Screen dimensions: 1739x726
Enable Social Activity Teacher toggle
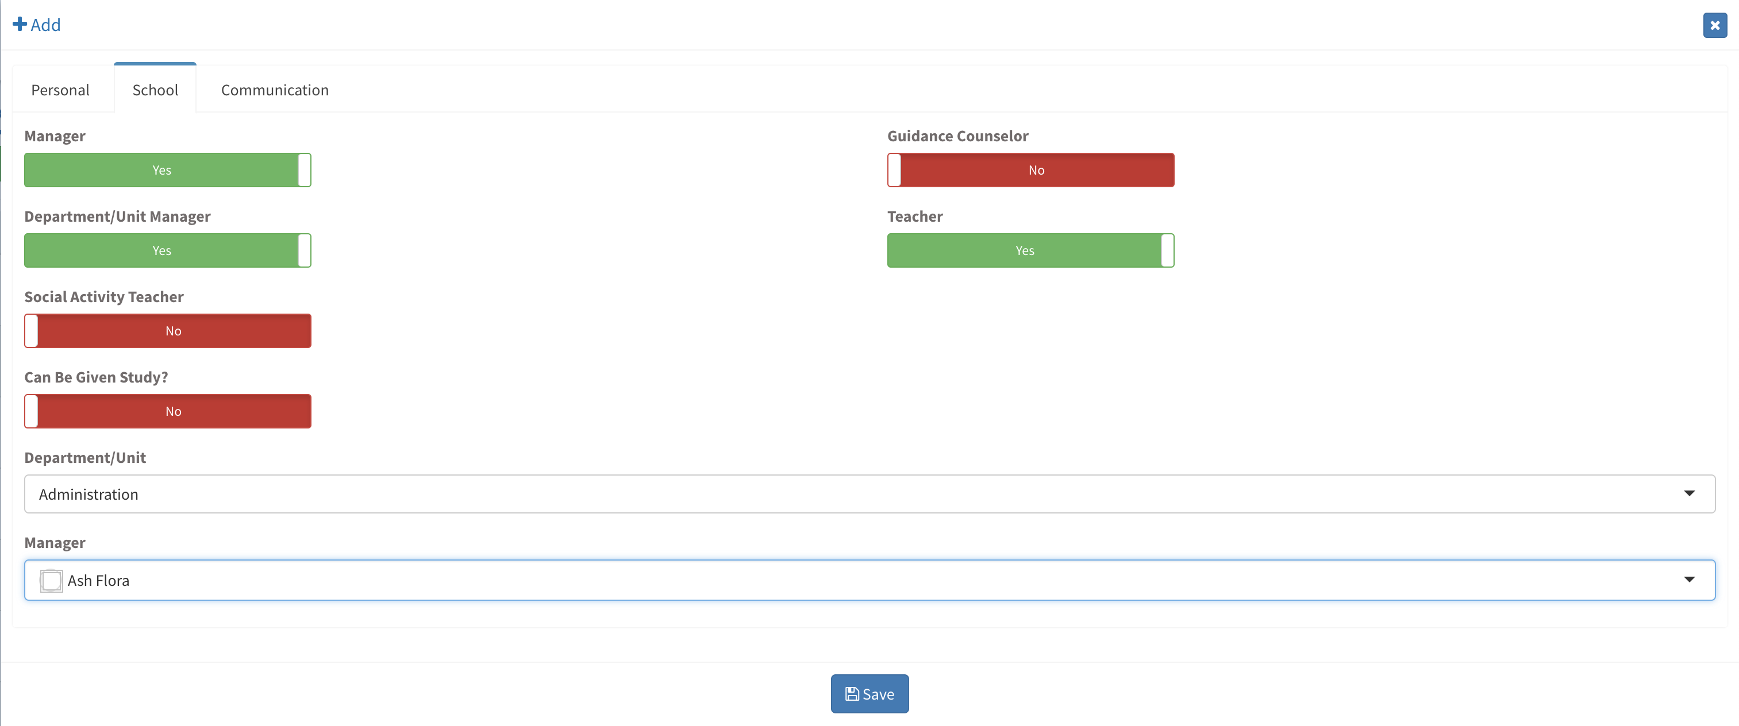click(x=167, y=331)
